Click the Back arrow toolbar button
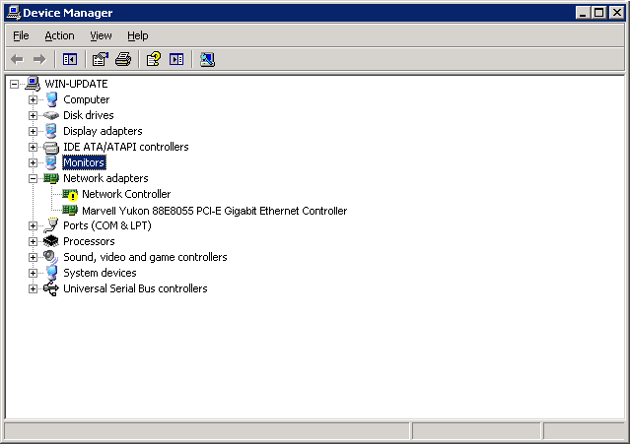Viewport: 630px width, 444px height. pos(17,59)
